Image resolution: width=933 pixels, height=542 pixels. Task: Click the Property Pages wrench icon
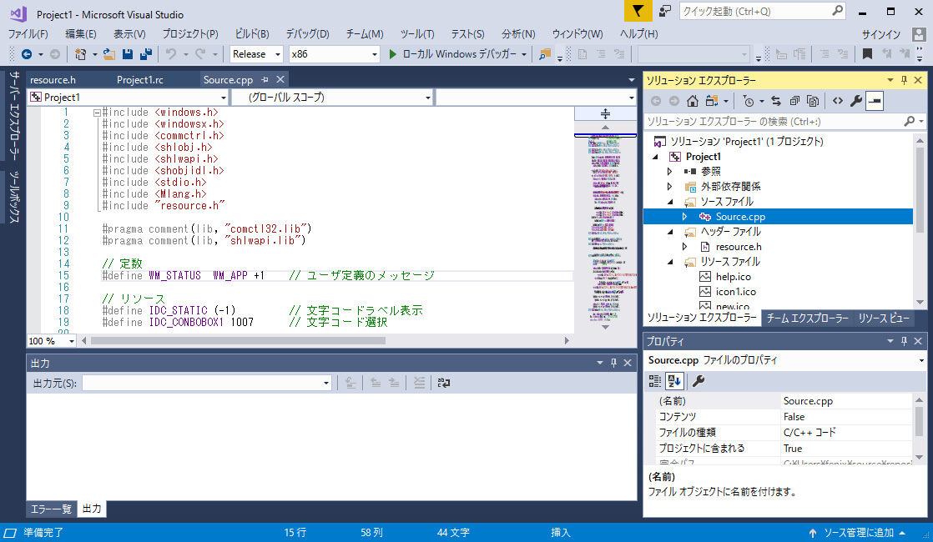(698, 381)
